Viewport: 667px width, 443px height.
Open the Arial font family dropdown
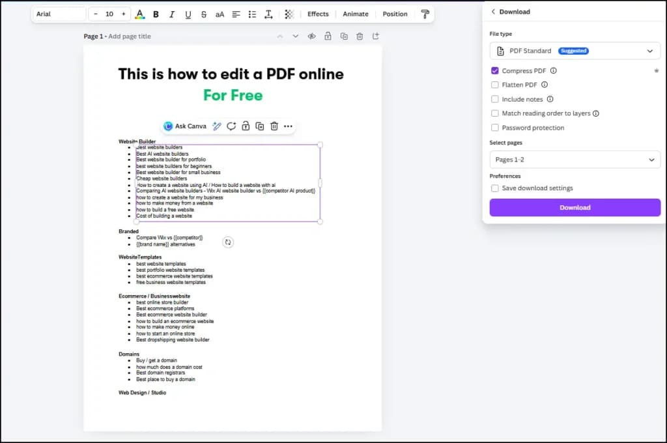59,14
